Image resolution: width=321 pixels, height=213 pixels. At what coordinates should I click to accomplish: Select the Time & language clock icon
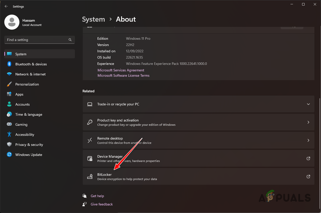9,114
